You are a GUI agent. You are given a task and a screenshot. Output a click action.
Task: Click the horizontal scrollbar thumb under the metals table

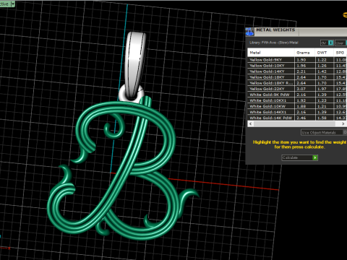(x=294, y=123)
